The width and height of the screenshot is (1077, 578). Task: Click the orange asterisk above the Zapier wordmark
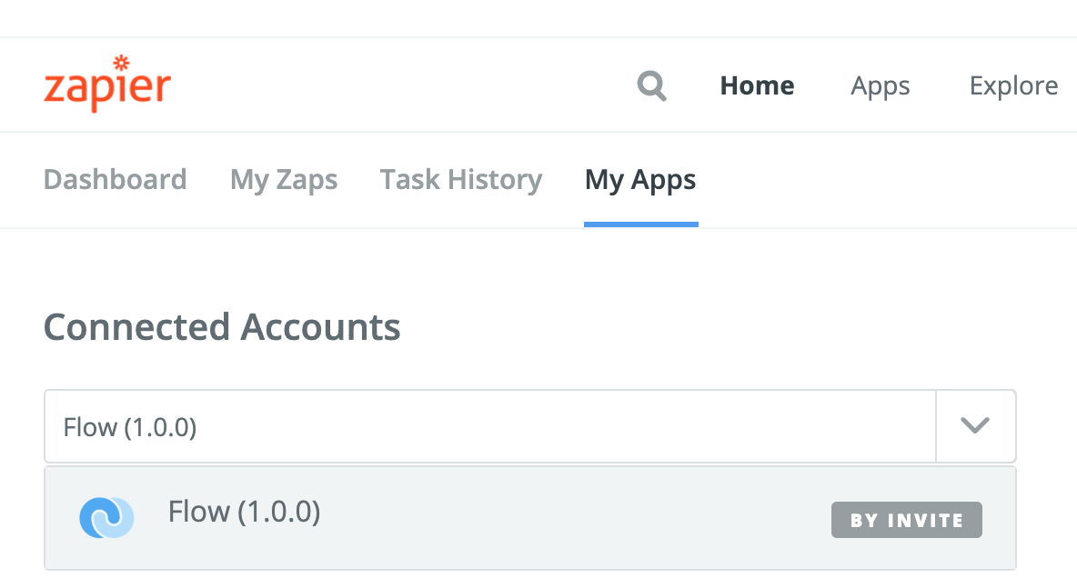[121, 63]
